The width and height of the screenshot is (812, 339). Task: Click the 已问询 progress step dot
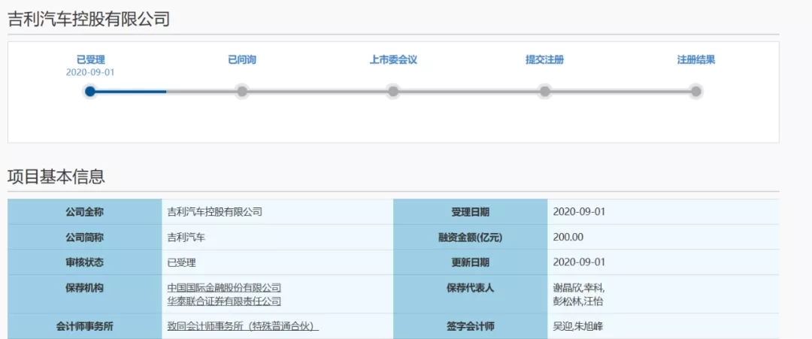pyautogui.click(x=242, y=92)
